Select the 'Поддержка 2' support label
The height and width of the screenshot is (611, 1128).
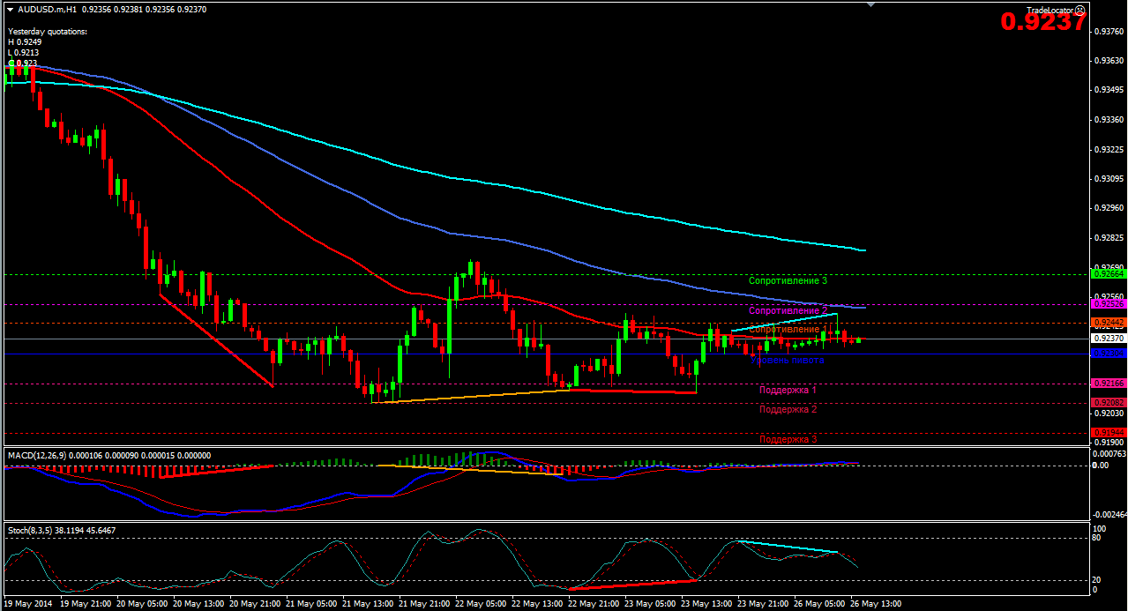pos(788,409)
